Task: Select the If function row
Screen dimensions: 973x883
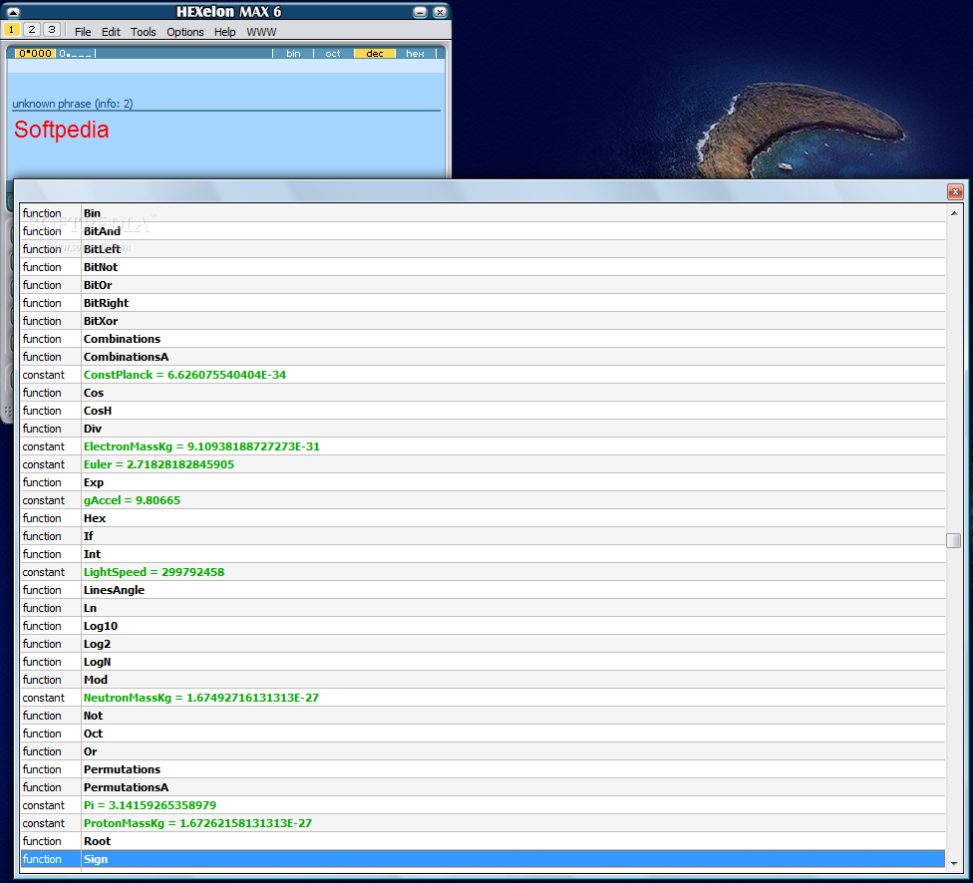Action: pyautogui.click(x=483, y=537)
